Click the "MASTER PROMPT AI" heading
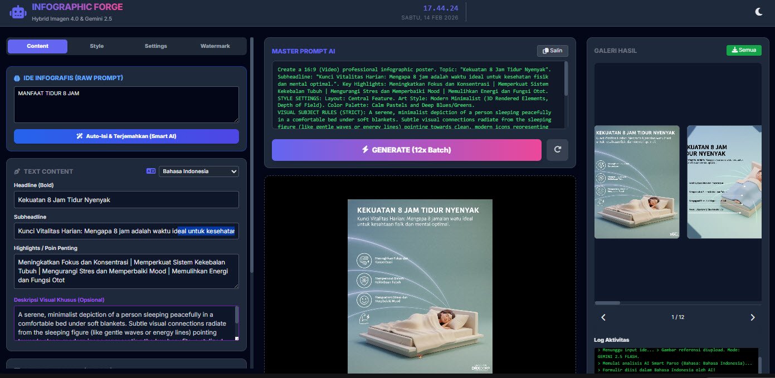The width and height of the screenshot is (775, 378). (304, 51)
